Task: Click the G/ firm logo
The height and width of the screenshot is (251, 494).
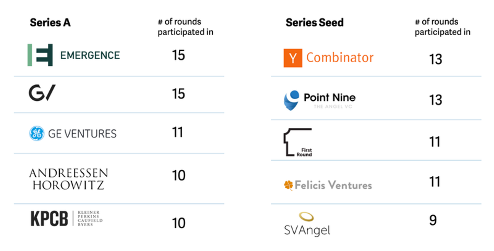Action: pos(42,93)
